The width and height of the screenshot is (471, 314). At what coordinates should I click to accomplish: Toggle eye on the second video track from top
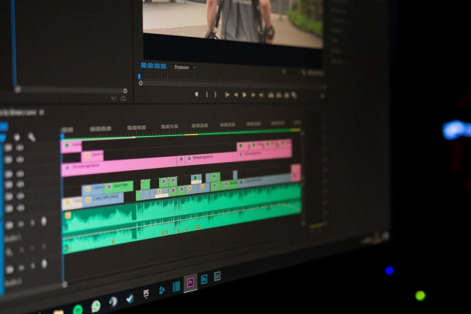[x=20, y=159]
